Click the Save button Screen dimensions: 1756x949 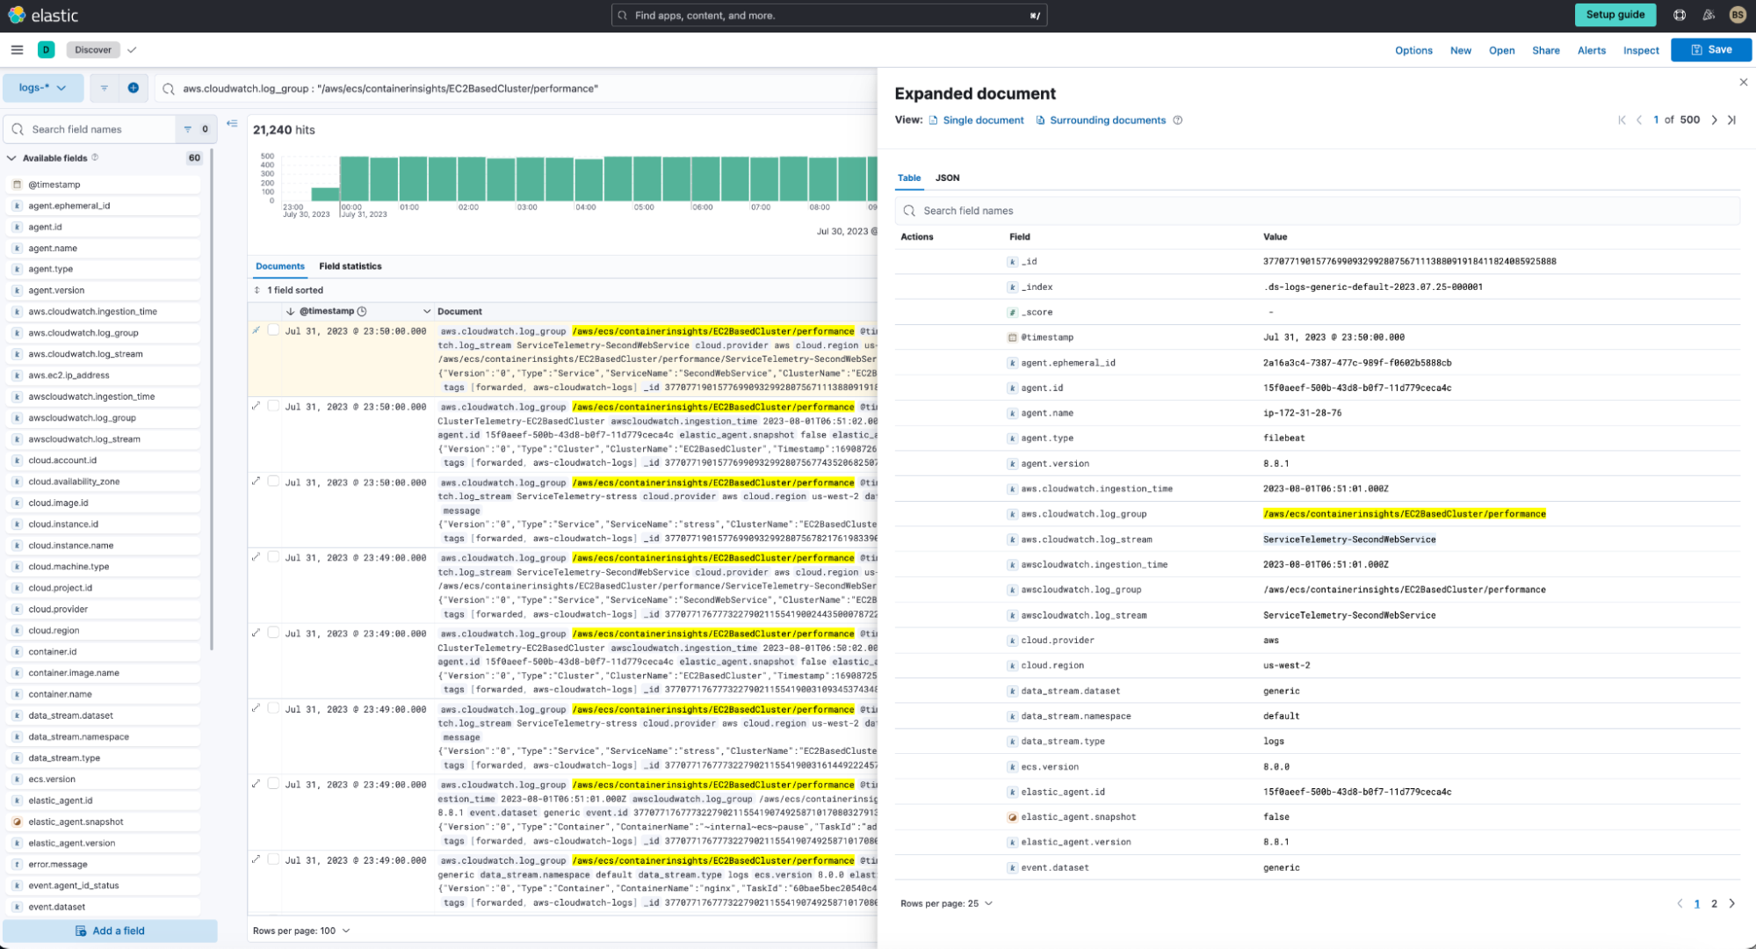coord(1710,50)
